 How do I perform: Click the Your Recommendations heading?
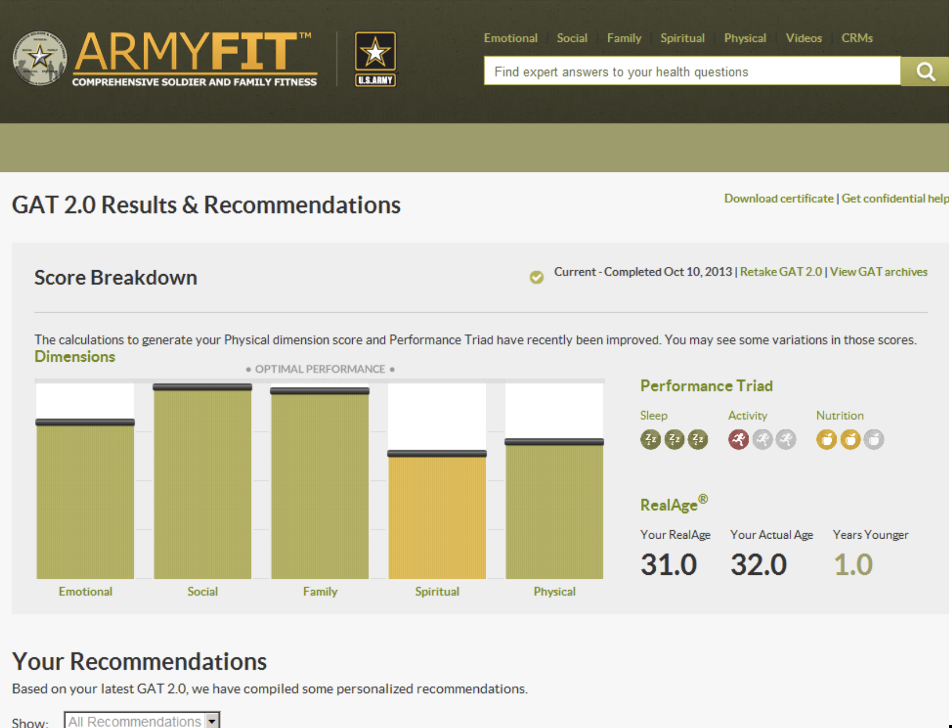click(x=139, y=661)
